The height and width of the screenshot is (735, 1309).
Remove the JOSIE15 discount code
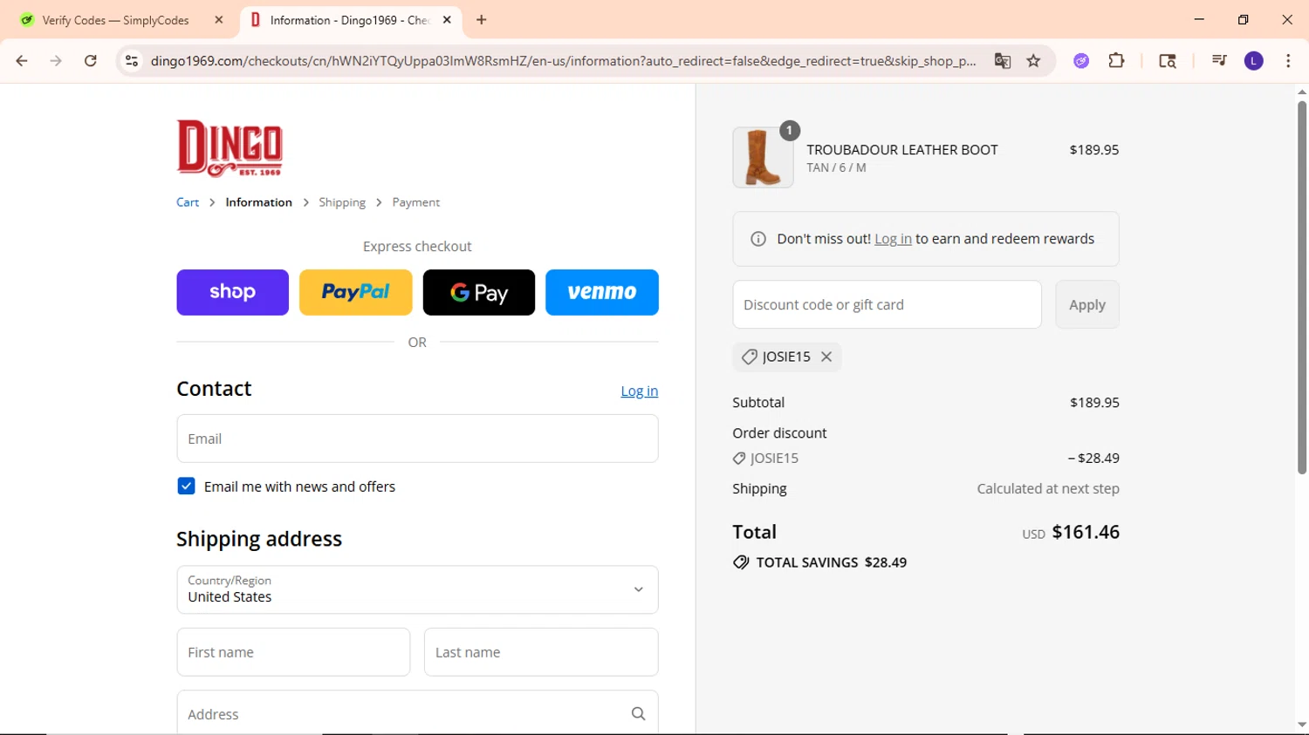click(826, 357)
